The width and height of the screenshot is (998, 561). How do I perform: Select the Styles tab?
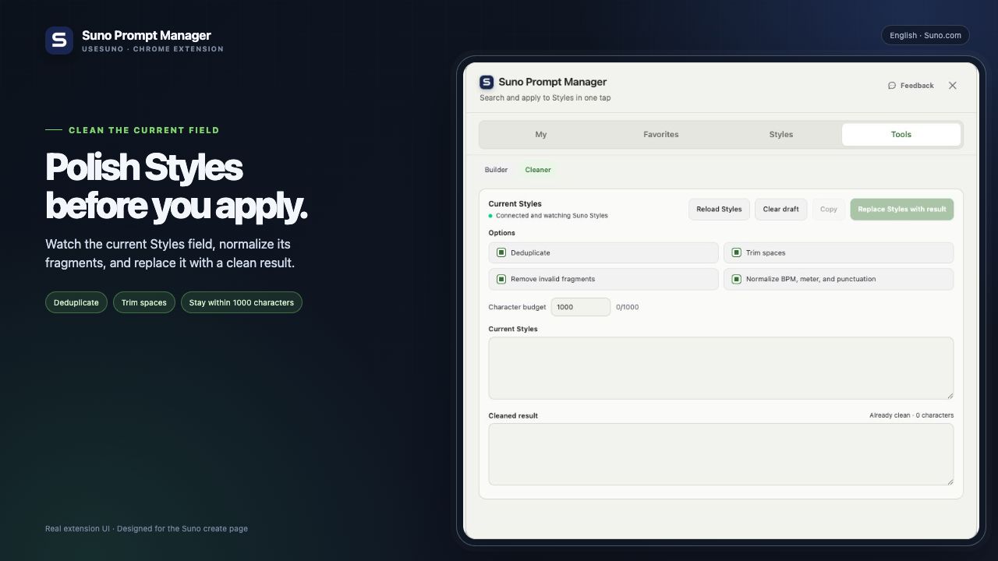pyautogui.click(x=781, y=134)
